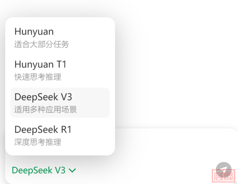237x184 pixels.
Task: Click the 适用多种应用场景 subtitle
Action: point(45,109)
